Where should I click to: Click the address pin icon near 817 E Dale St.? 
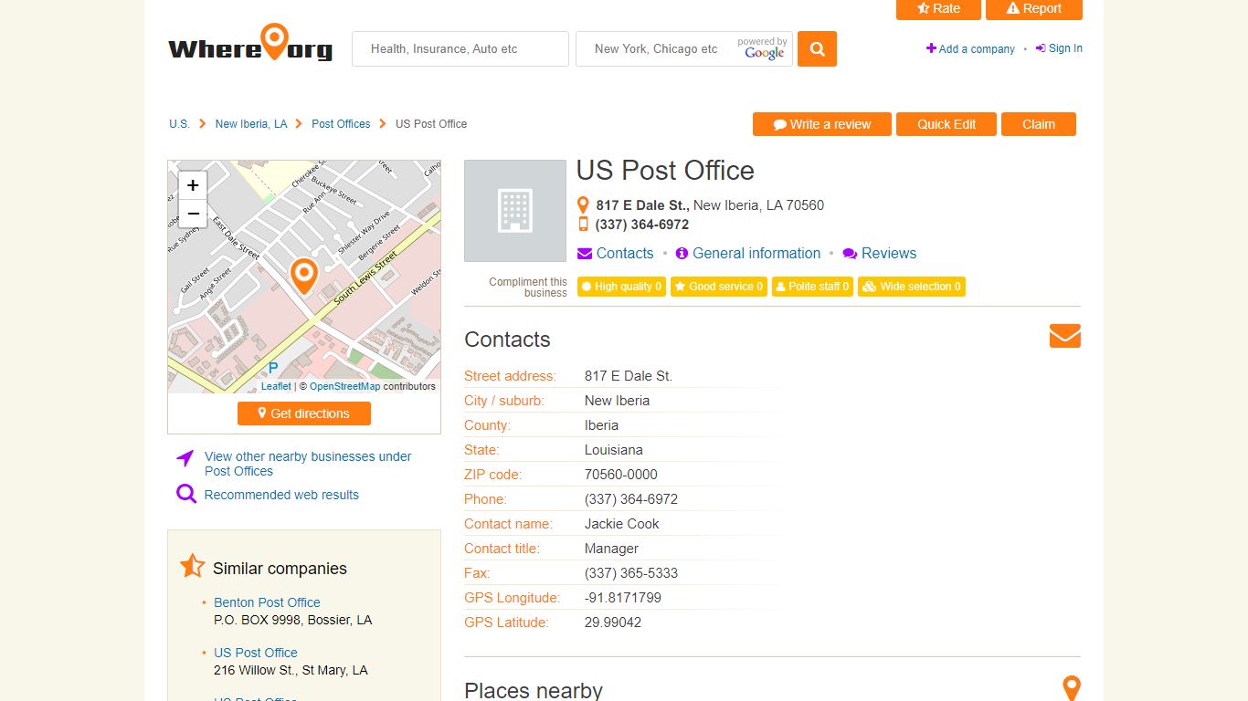584,205
